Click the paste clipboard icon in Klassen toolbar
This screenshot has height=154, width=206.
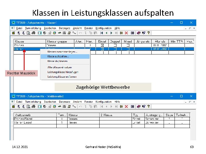point(96,33)
